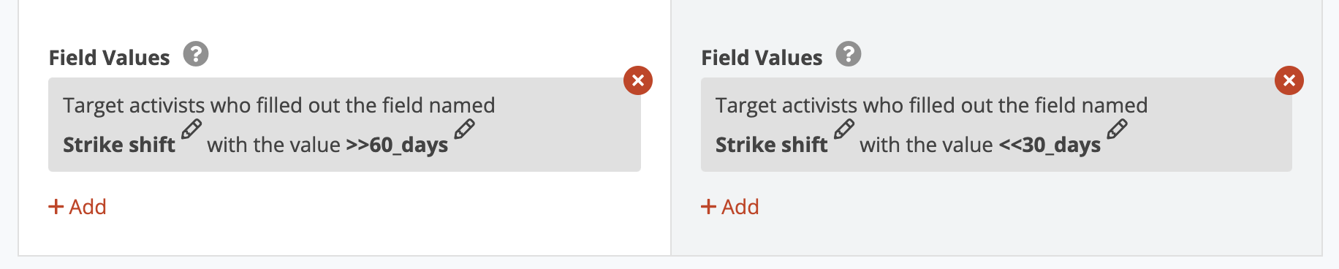Viewport: 1339px width, 269px height.
Task: Select Strike shift text in <<30_days rule
Action: [772, 145]
